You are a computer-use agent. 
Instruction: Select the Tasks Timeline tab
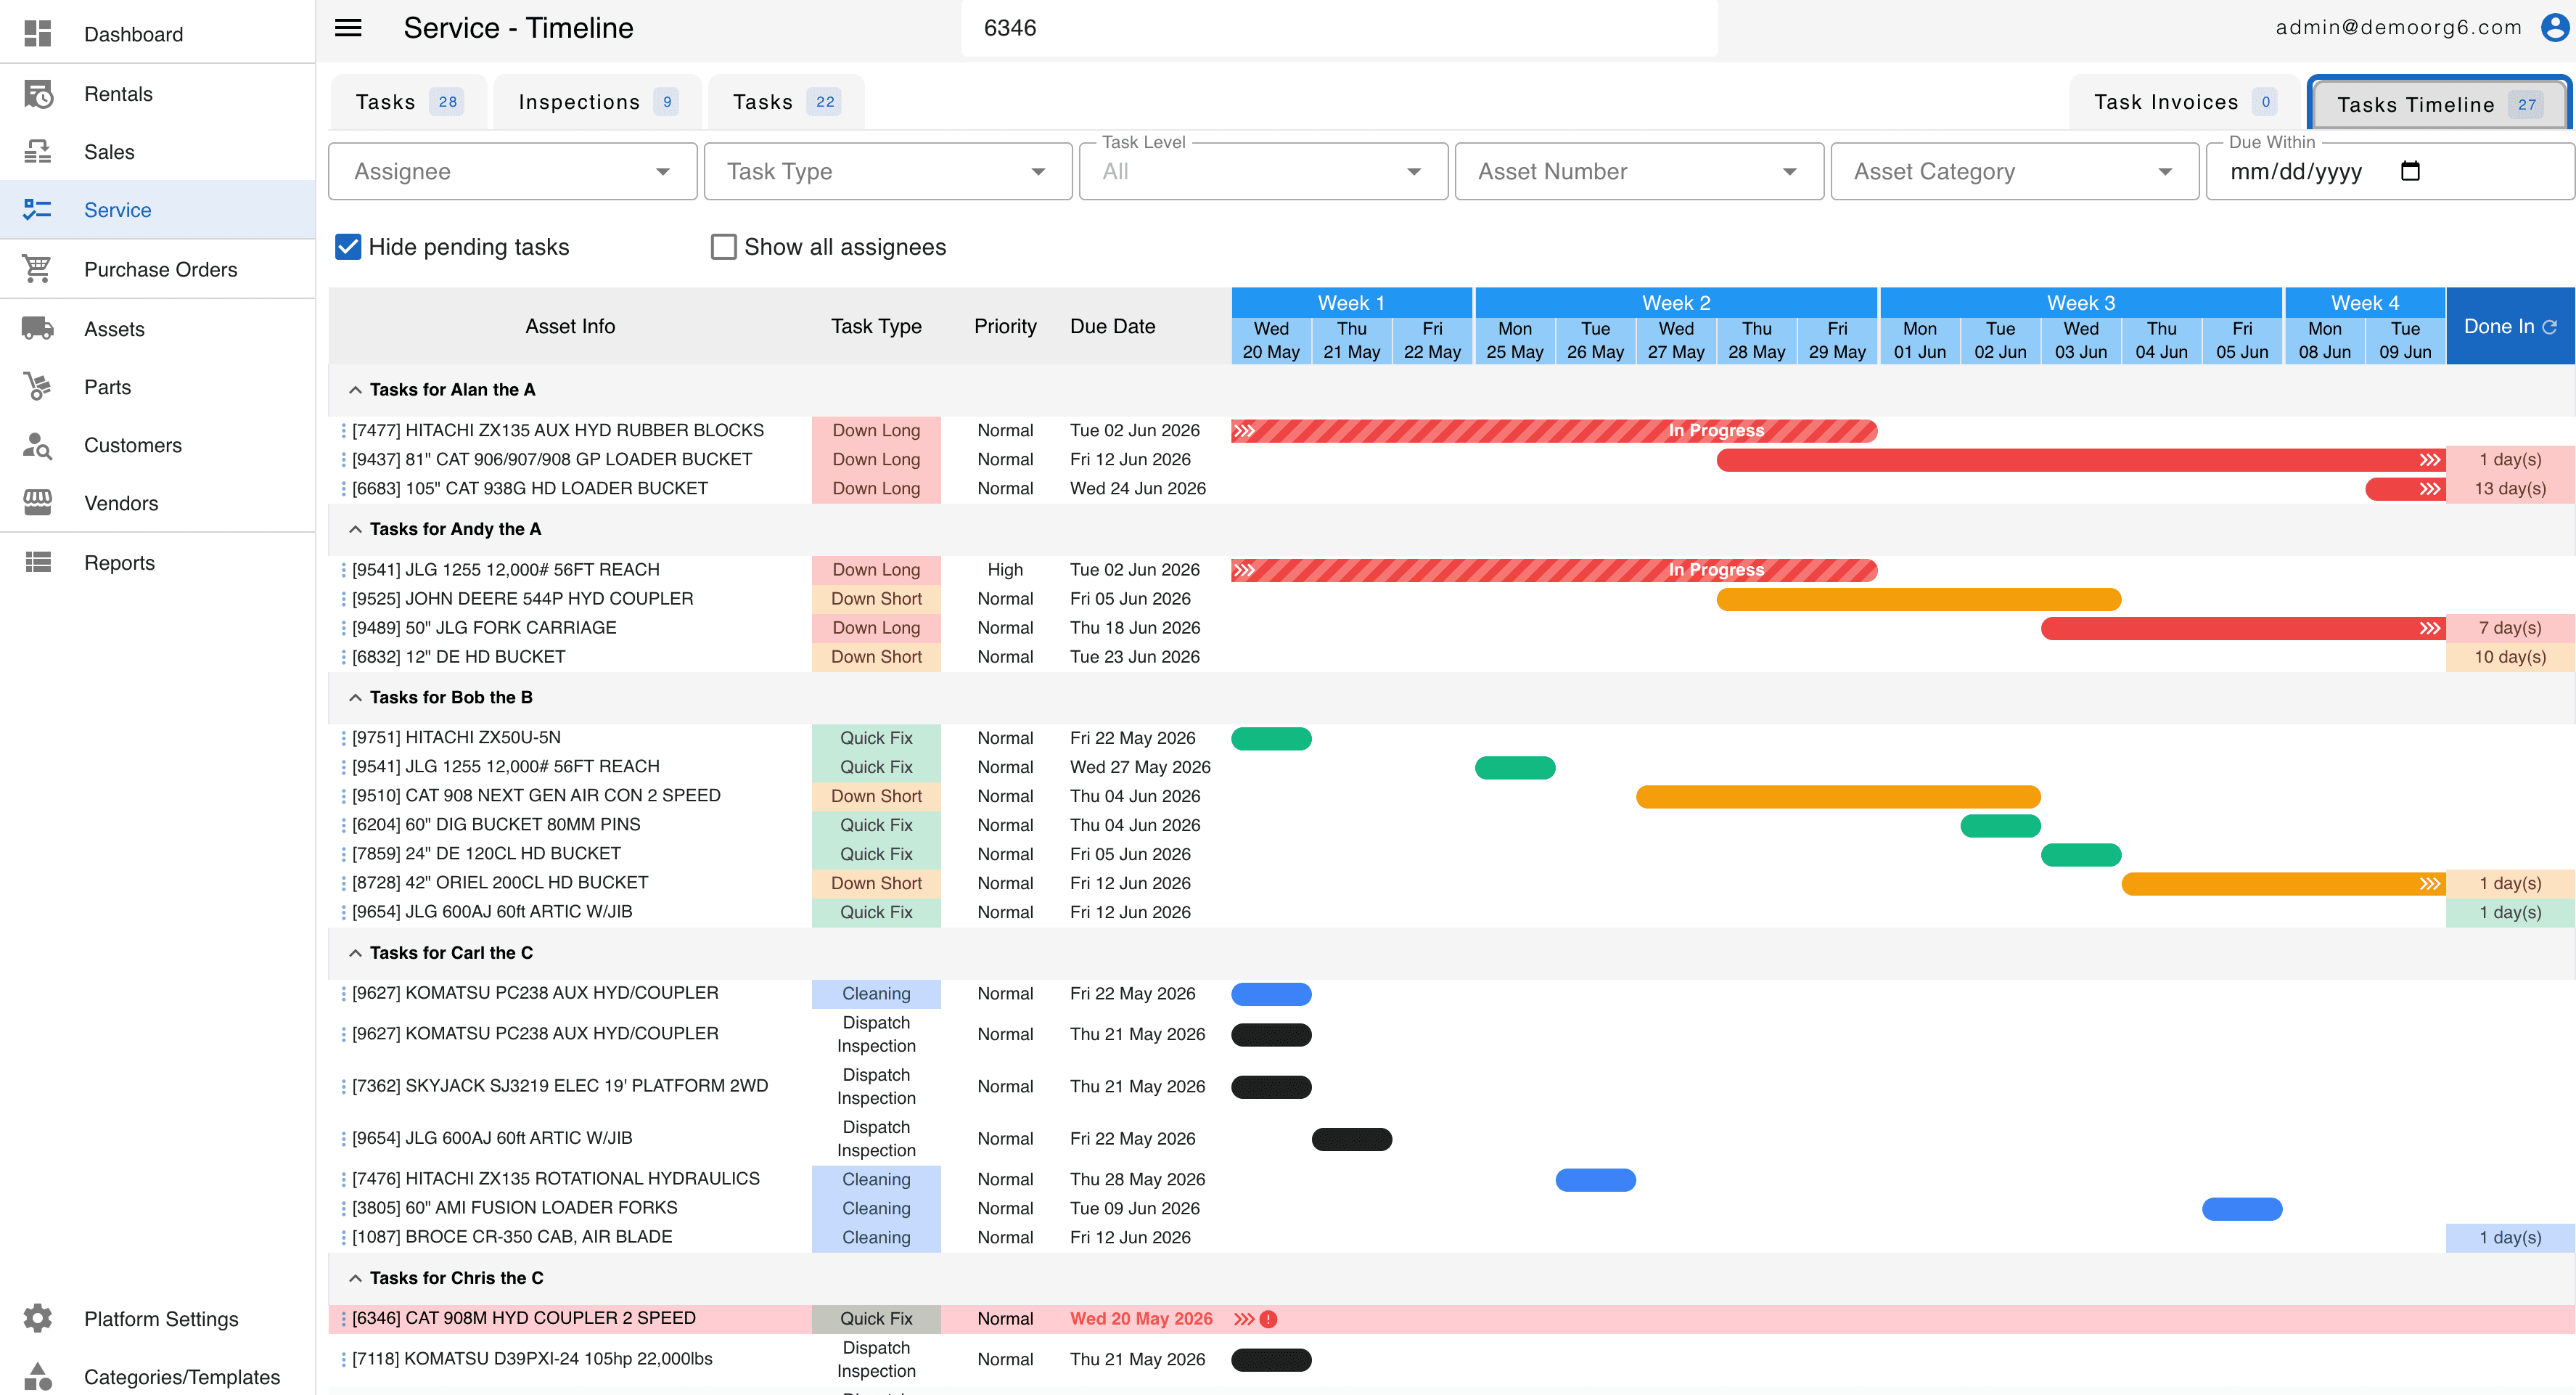click(2439, 104)
